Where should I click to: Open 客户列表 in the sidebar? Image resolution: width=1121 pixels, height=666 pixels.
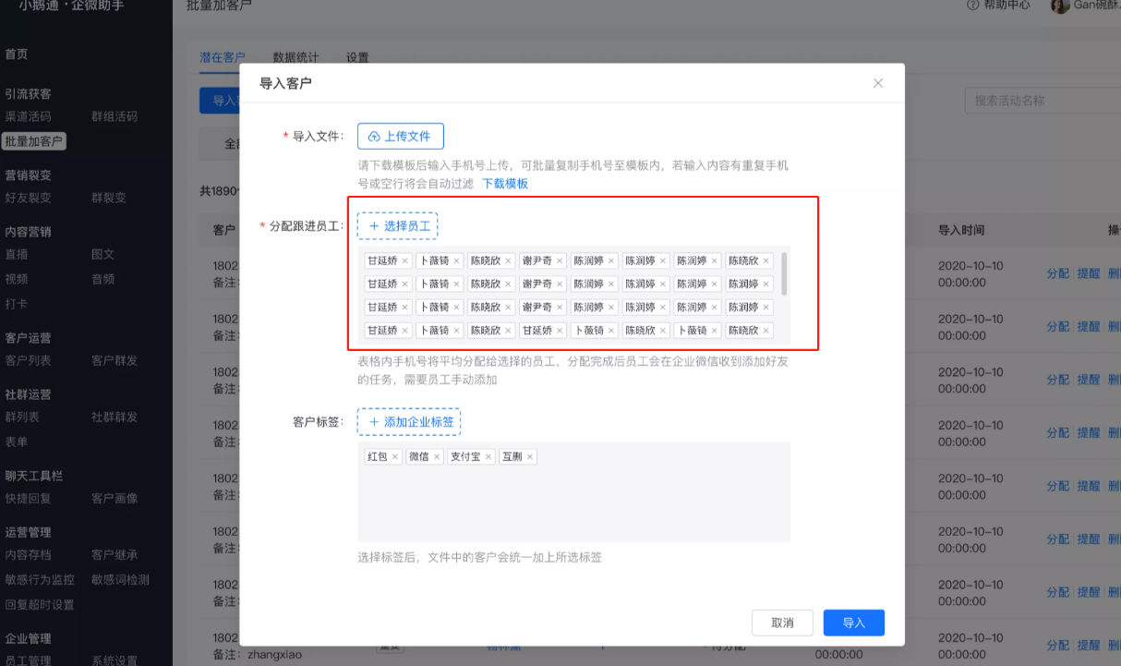29,360
